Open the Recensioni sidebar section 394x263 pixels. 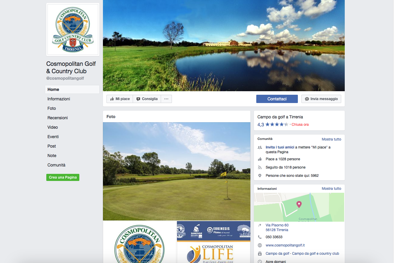[58, 118]
